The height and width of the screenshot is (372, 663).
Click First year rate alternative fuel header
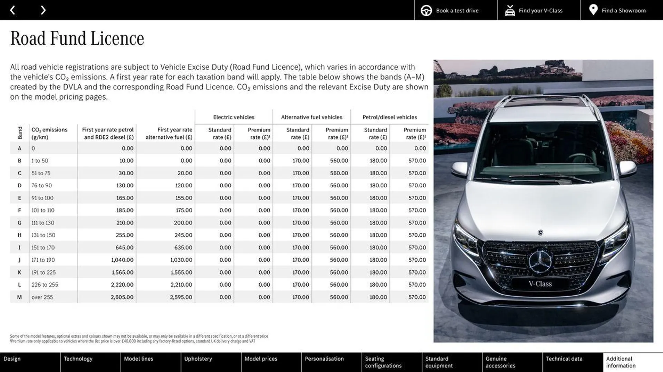click(x=169, y=133)
